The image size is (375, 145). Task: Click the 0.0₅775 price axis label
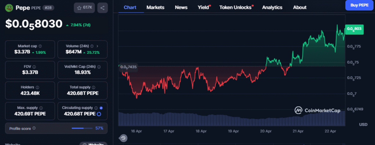coord(354,46)
